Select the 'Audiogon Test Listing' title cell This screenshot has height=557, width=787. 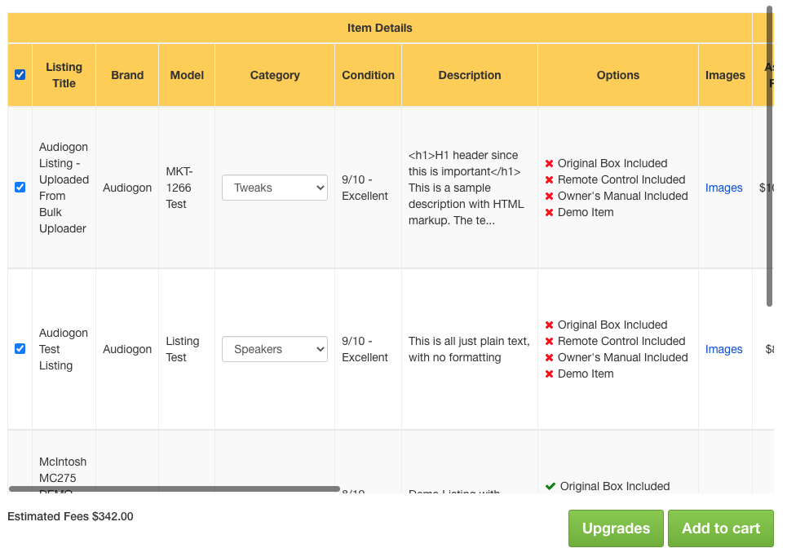(x=64, y=349)
